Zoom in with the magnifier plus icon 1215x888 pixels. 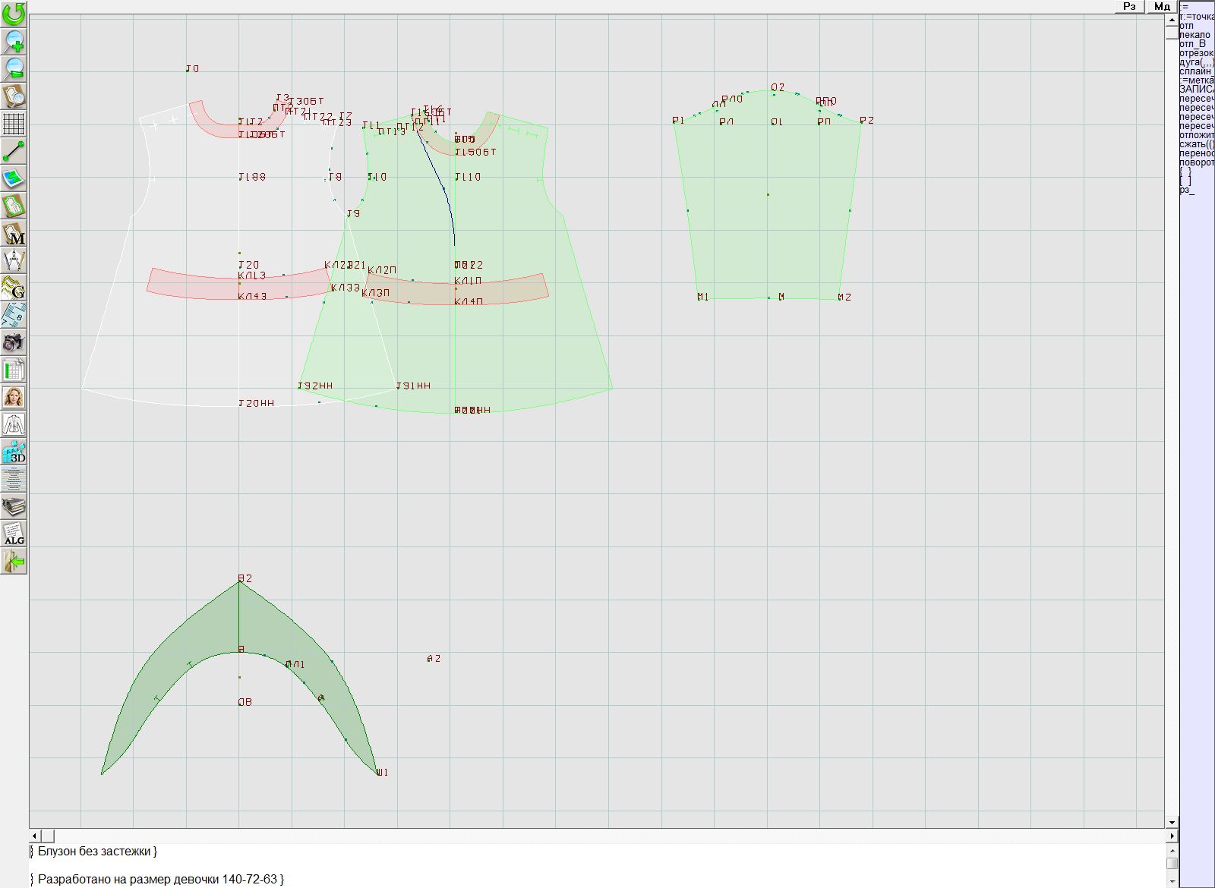click(14, 41)
